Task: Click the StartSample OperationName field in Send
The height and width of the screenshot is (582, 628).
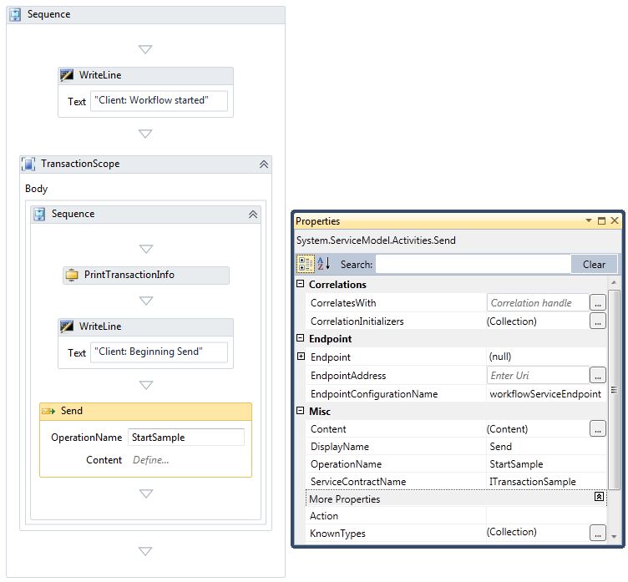Action: click(186, 438)
